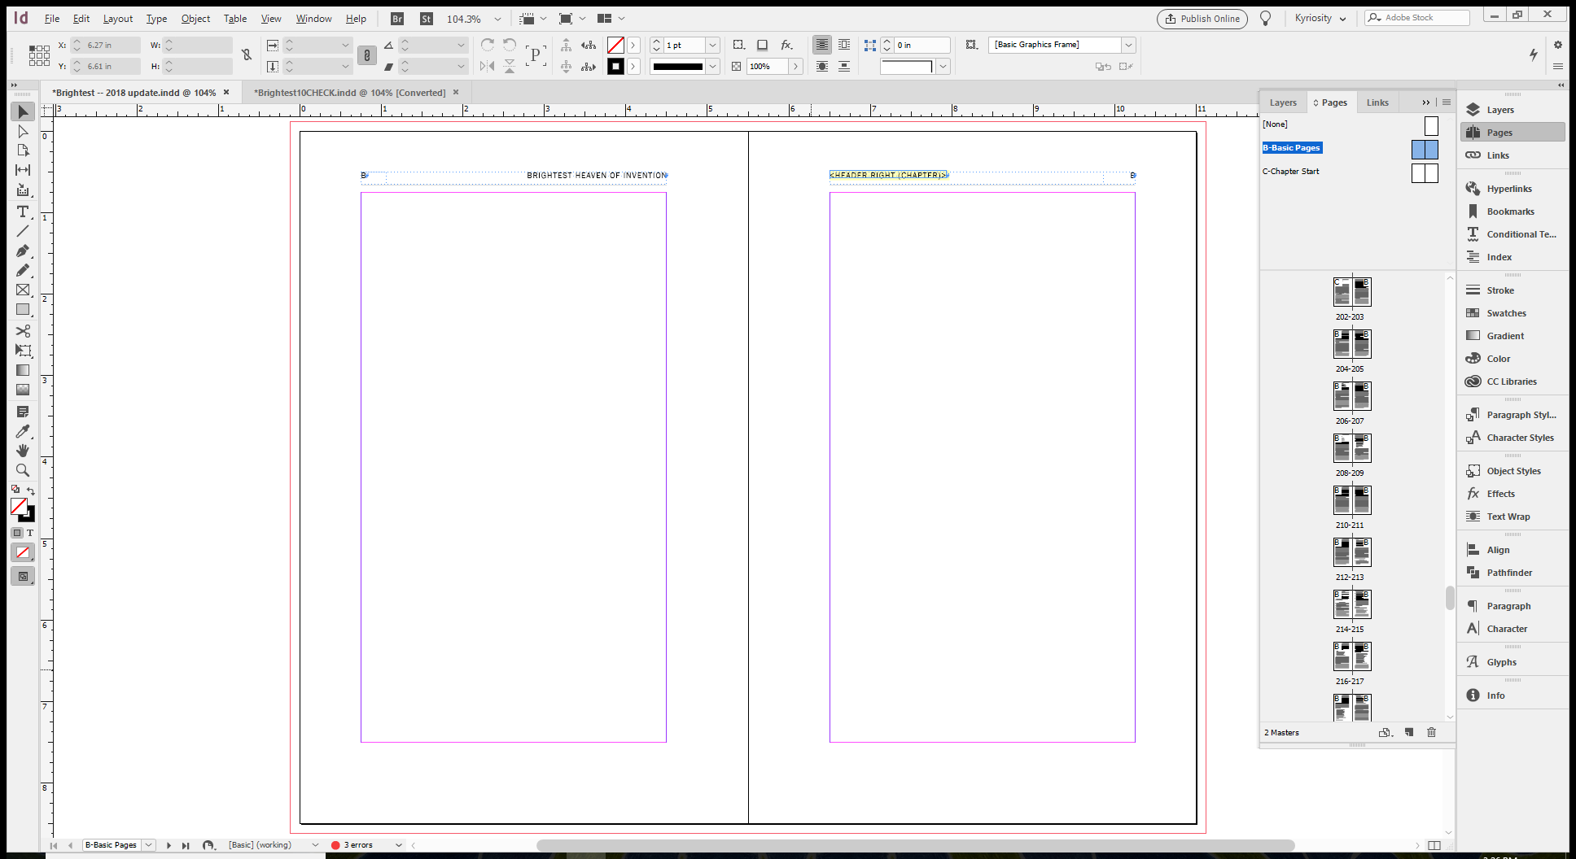Set formatting affects text
The width and height of the screenshot is (1576, 859).
(30, 533)
